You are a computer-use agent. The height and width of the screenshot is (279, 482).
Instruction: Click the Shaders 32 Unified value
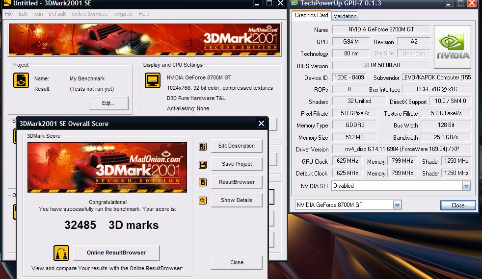click(359, 101)
